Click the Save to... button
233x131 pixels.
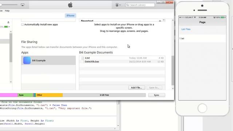(x=154, y=88)
